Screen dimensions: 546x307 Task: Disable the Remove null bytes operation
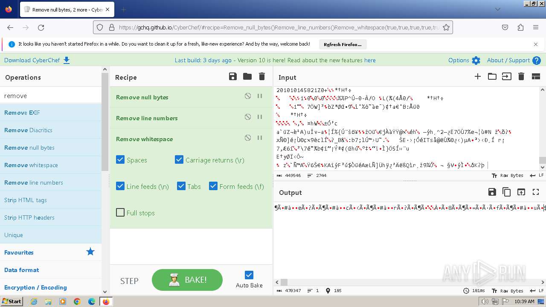tap(248, 96)
